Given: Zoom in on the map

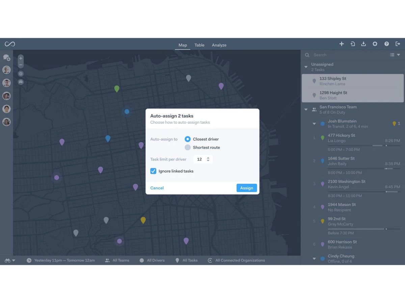Looking at the screenshot, I should click(21, 58).
